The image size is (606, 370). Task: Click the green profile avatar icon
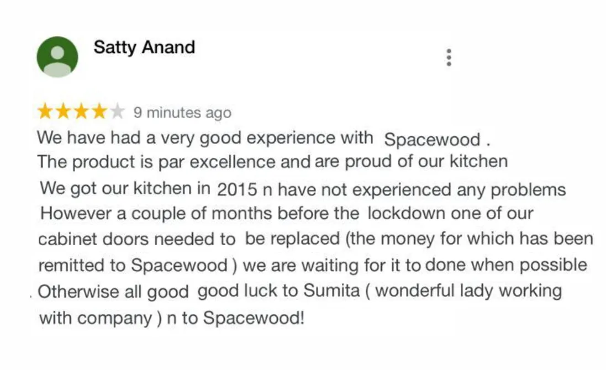coord(57,57)
